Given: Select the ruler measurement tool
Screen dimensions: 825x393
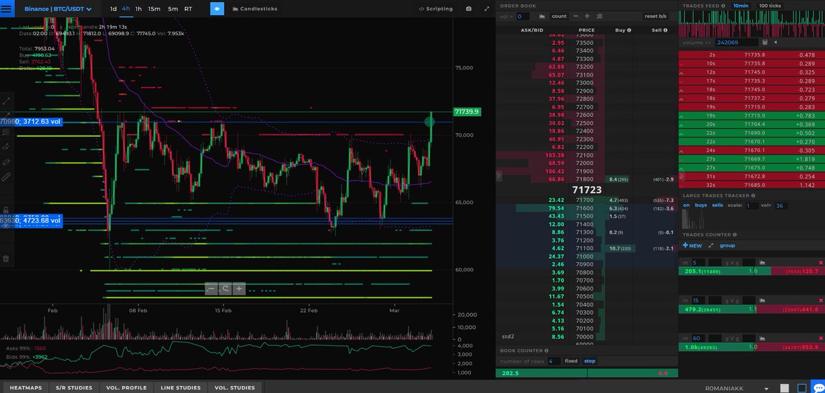Looking at the screenshot, I should (x=6, y=177).
